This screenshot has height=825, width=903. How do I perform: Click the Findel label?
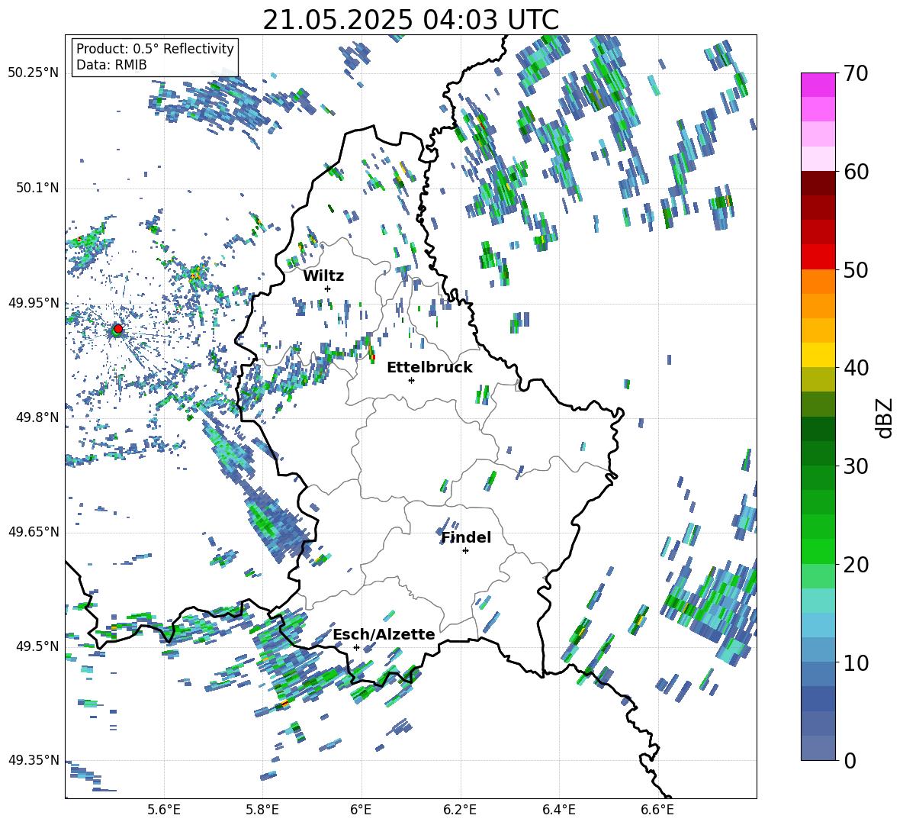pos(466,537)
